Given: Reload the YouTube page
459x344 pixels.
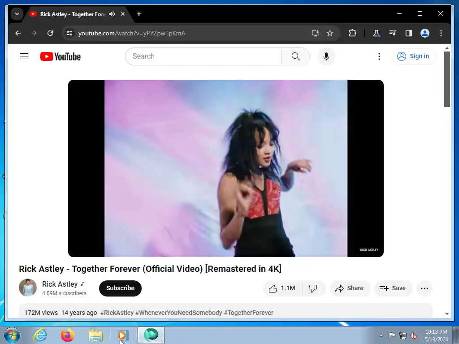Looking at the screenshot, I should click(x=50, y=33).
